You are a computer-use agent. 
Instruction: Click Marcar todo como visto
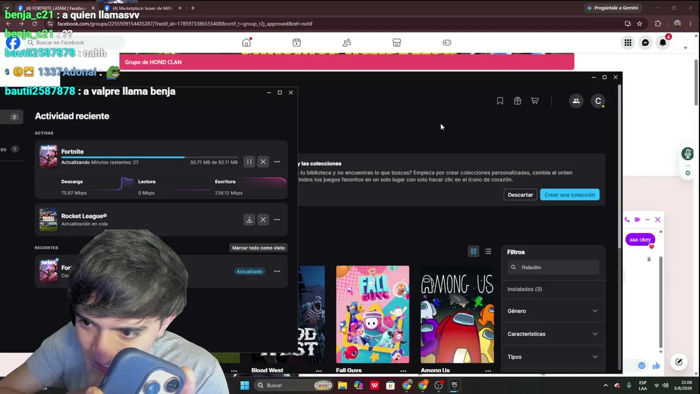(258, 248)
